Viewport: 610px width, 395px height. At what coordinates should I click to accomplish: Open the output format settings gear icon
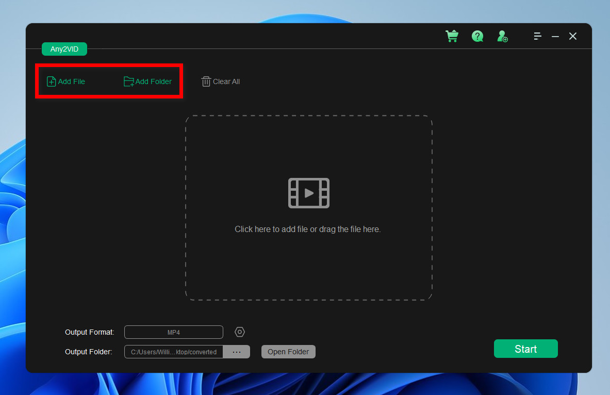pos(239,332)
